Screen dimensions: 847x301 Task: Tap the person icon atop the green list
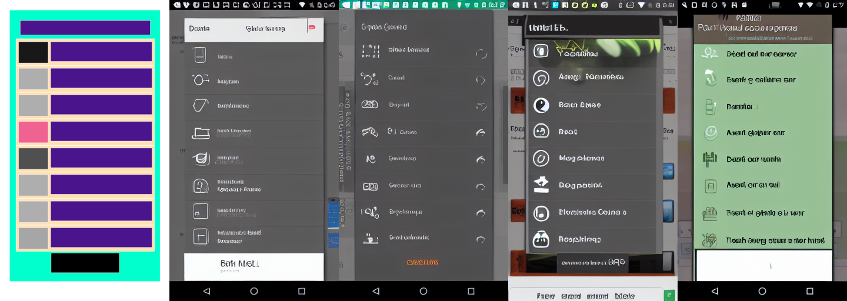click(710, 53)
